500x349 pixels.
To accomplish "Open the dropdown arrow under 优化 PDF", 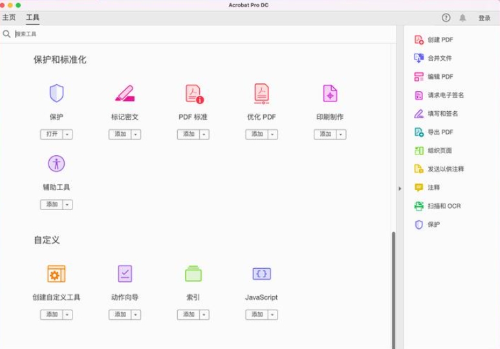I will (272, 134).
